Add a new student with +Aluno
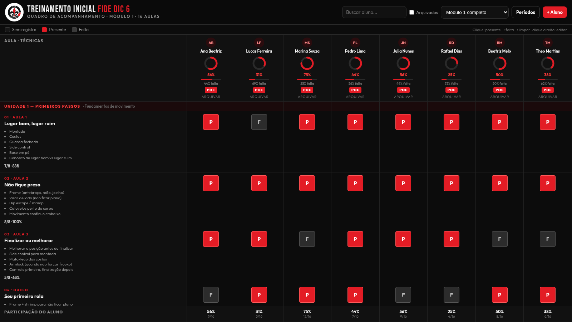572x322 pixels. tap(555, 12)
